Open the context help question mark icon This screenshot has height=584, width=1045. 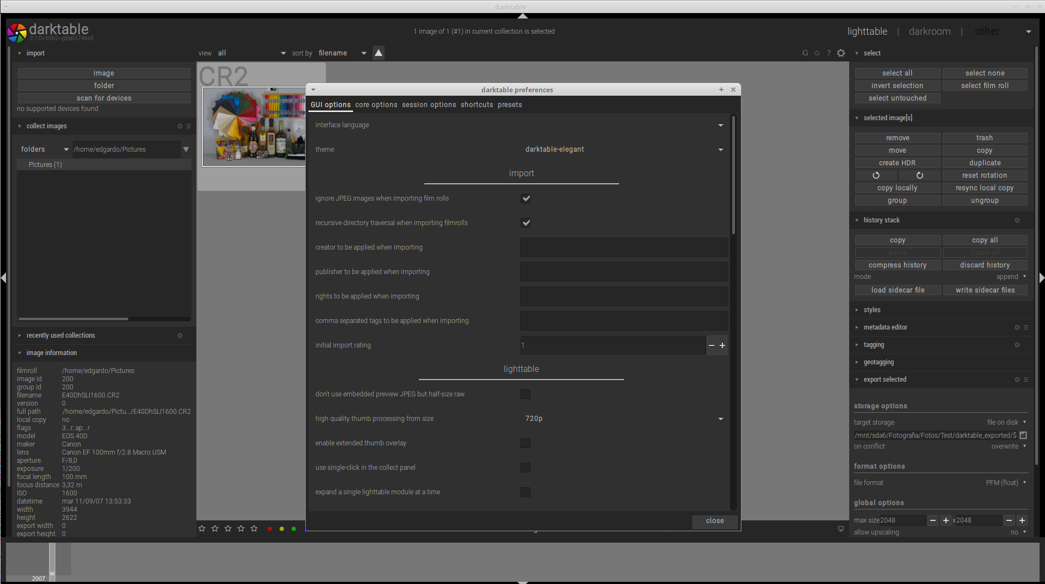pyautogui.click(x=828, y=53)
